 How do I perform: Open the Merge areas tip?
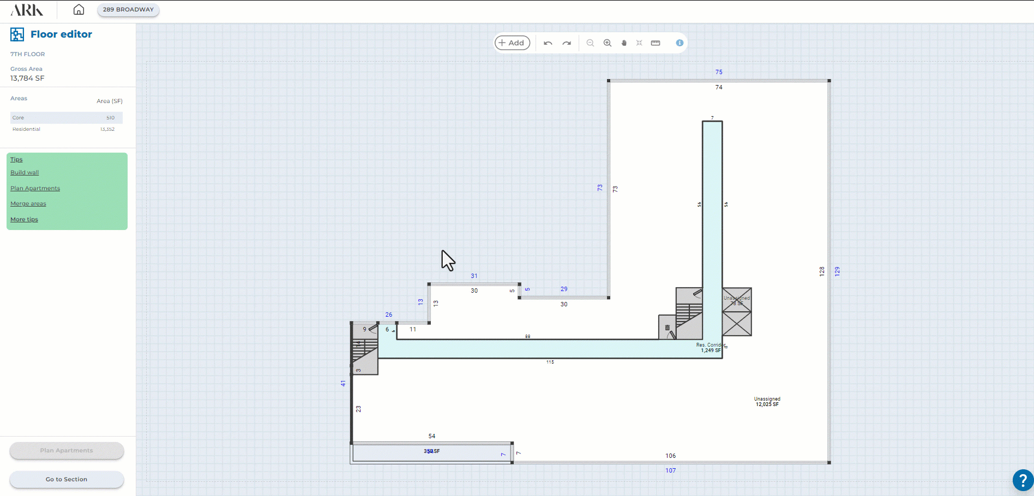point(28,204)
